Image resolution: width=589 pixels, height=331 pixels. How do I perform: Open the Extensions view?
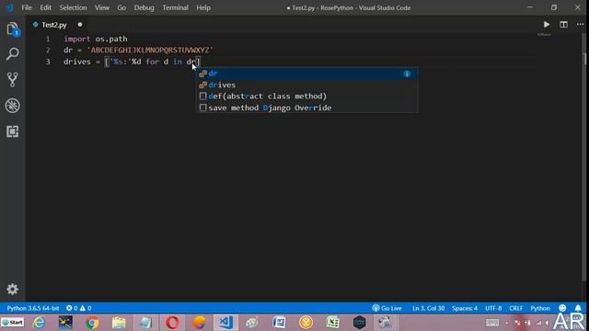pyautogui.click(x=12, y=131)
